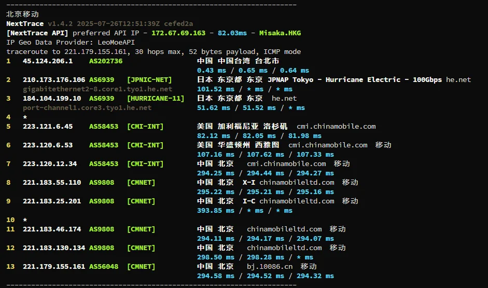
Task: Click hop 1 IP 45.124.206.1
Action: (48, 61)
